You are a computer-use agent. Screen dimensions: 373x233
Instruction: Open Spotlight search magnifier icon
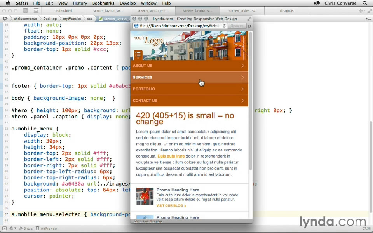tap(365, 3)
